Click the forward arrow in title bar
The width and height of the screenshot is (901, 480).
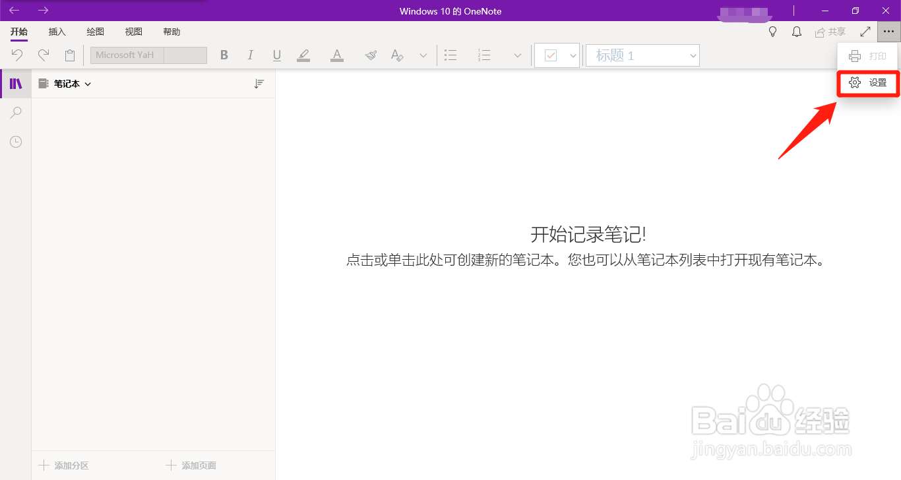coord(44,11)
